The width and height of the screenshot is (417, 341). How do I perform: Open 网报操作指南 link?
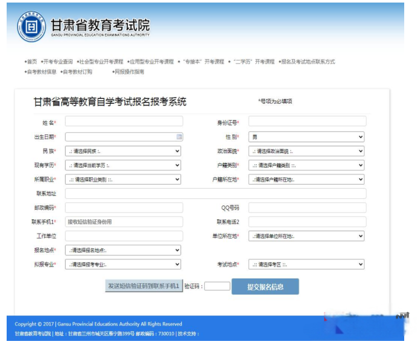point(129,72)
